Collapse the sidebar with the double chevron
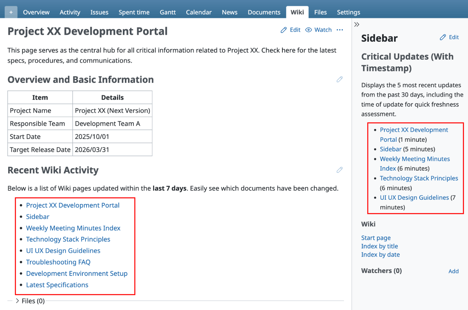The height and width of the screenshot is (310, 468). point(356,25)
